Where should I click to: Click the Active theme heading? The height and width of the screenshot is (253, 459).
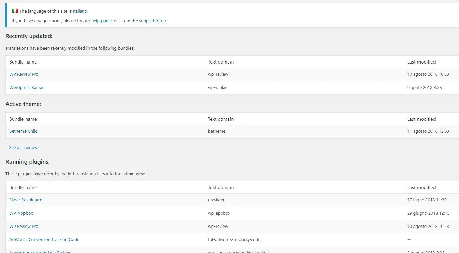coord(23,104)
